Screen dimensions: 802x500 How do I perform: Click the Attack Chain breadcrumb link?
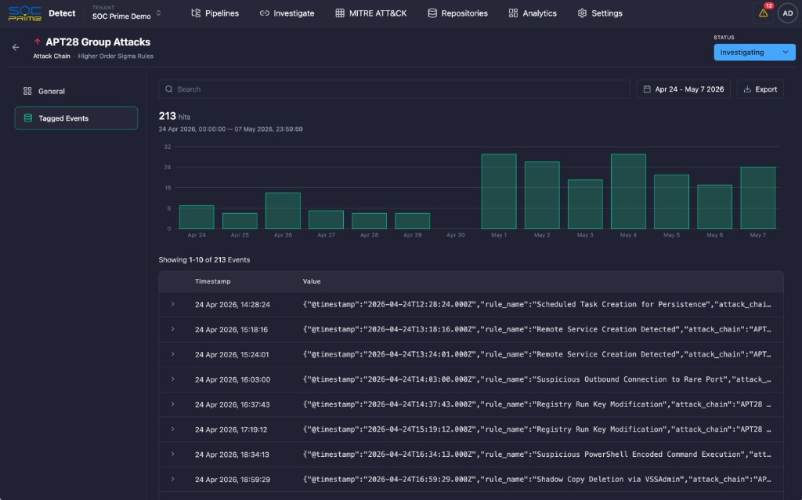(x=52, y=56)
